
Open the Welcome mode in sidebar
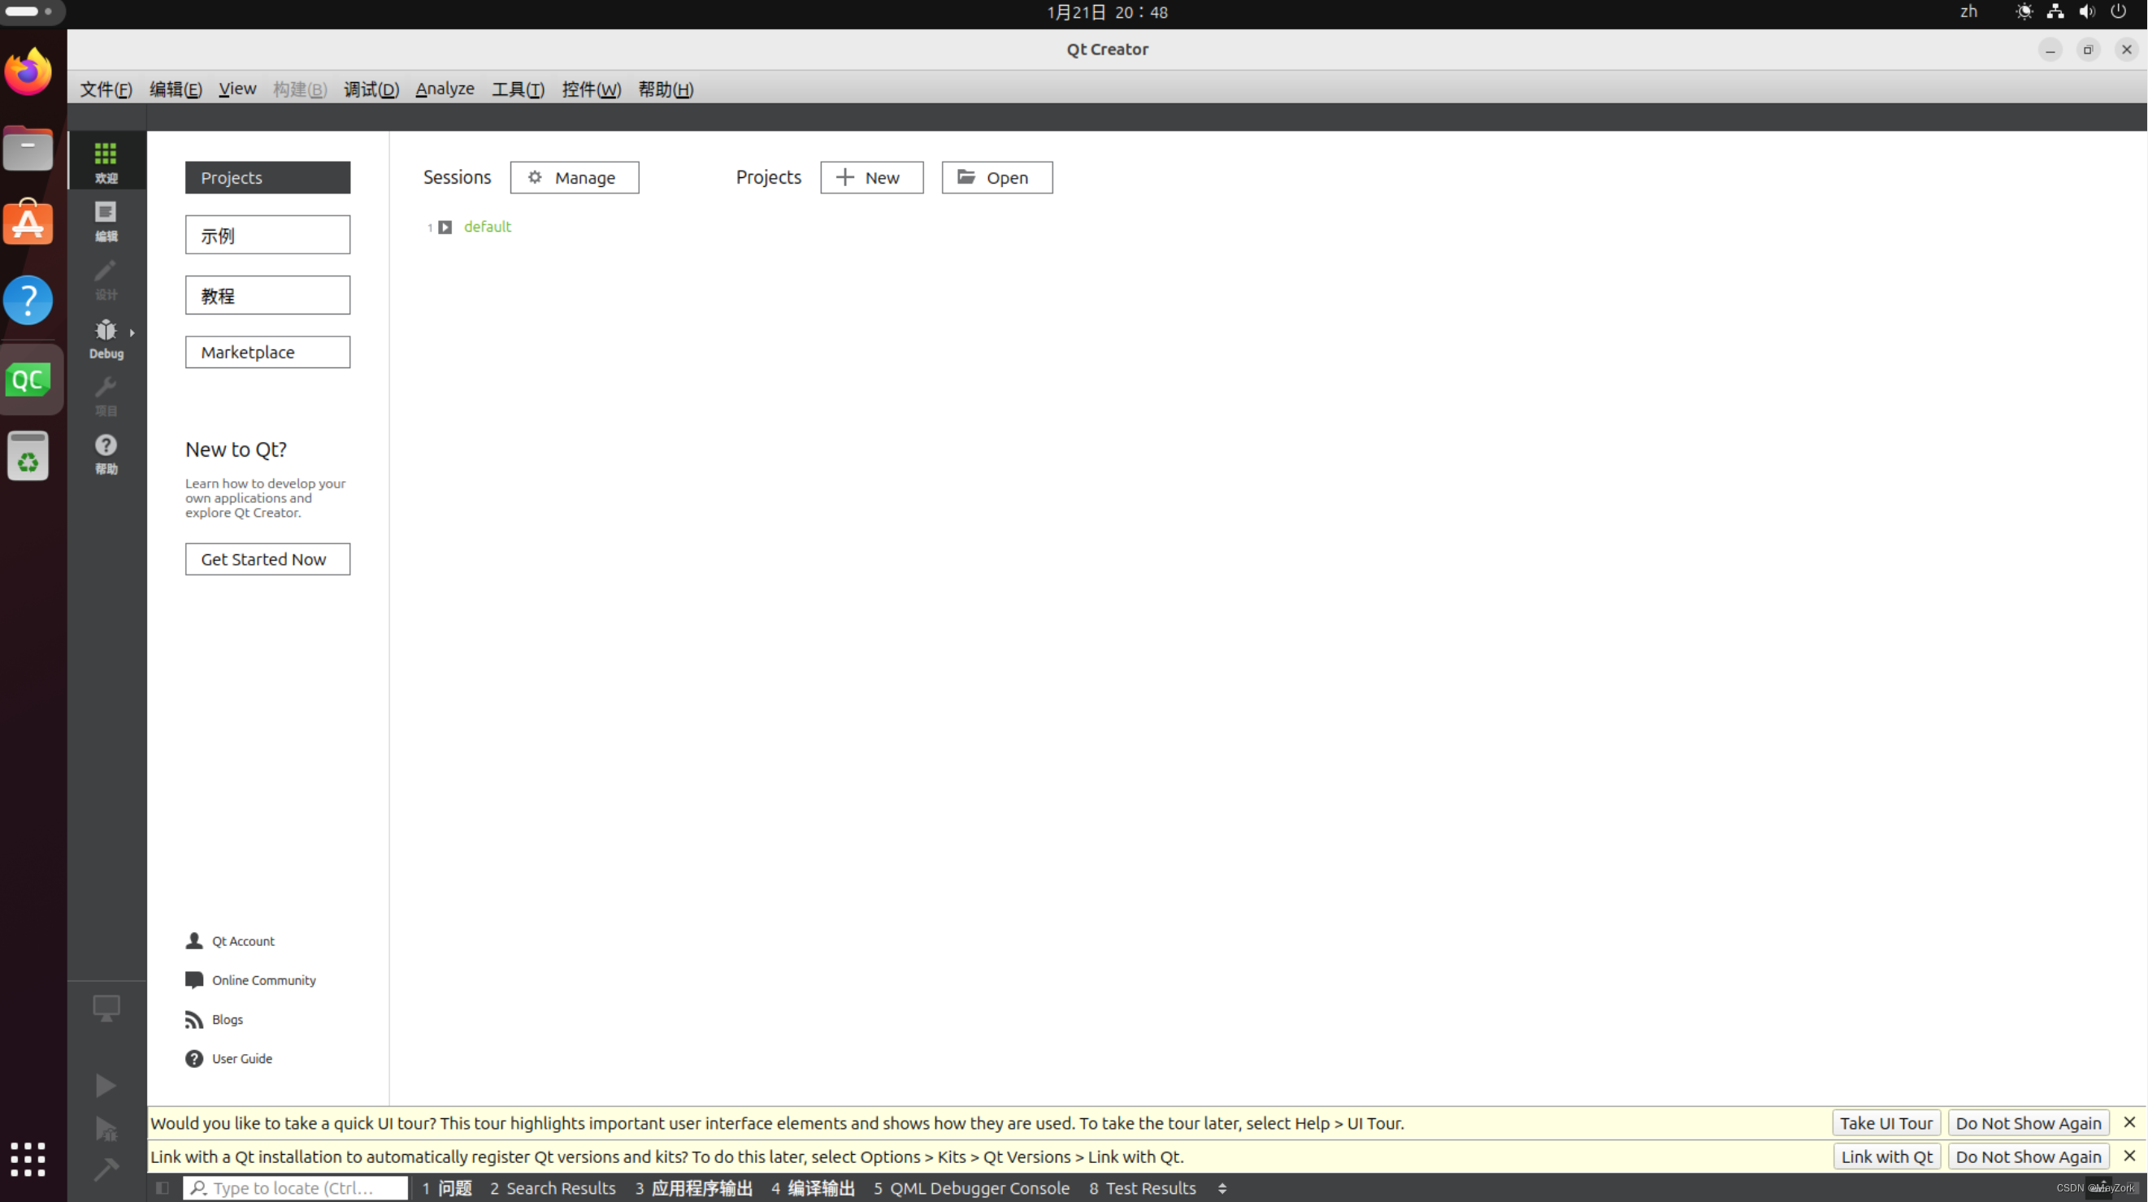[x=106, y=162]
